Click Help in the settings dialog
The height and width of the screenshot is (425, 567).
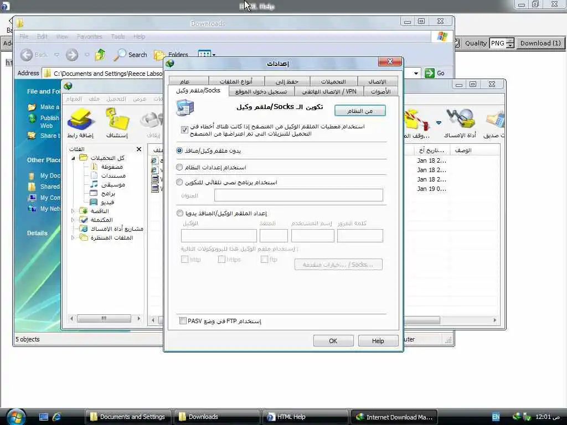point(378,341)
